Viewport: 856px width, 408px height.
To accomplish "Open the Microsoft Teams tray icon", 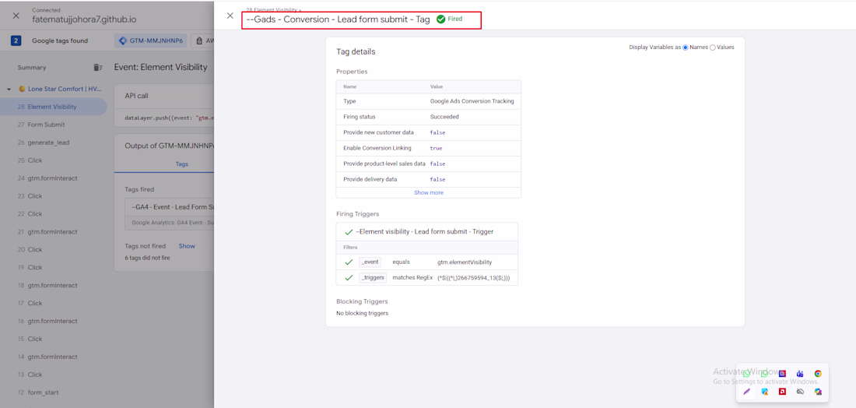I will (800, 374).
